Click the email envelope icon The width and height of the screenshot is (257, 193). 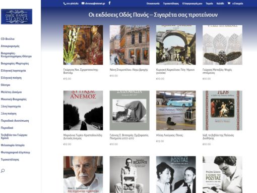(83, 3)
